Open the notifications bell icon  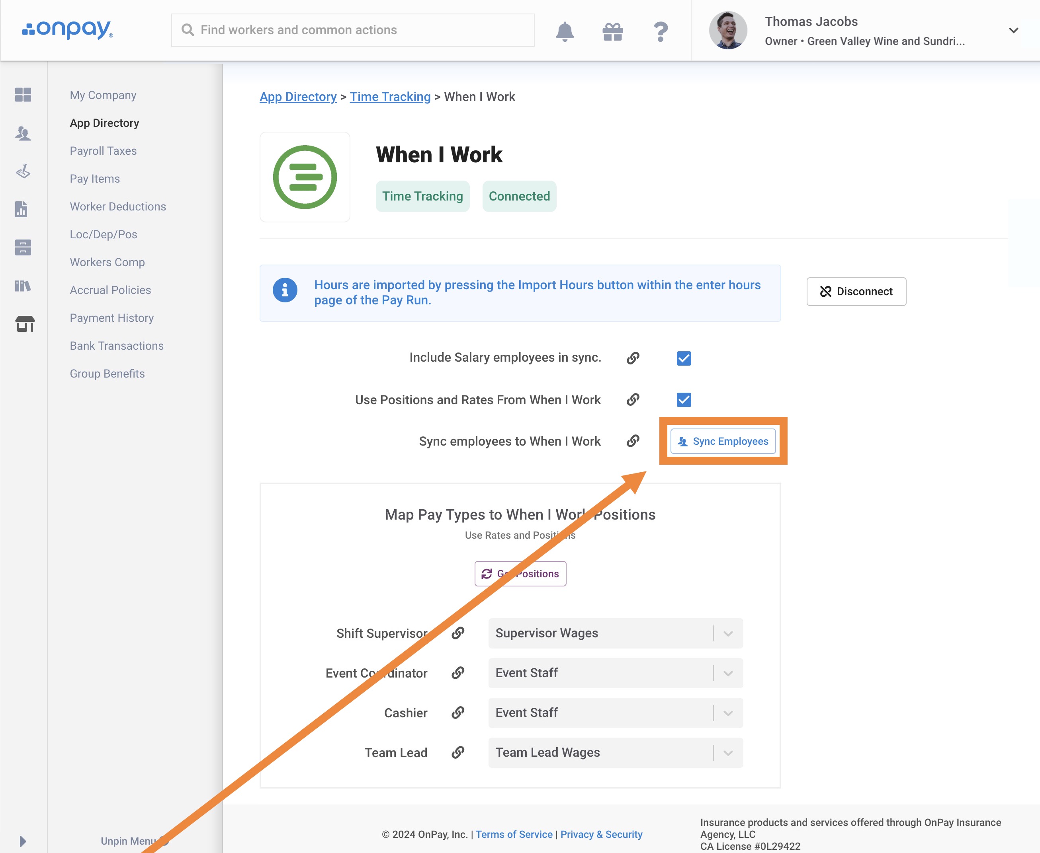tap(565, 31)
